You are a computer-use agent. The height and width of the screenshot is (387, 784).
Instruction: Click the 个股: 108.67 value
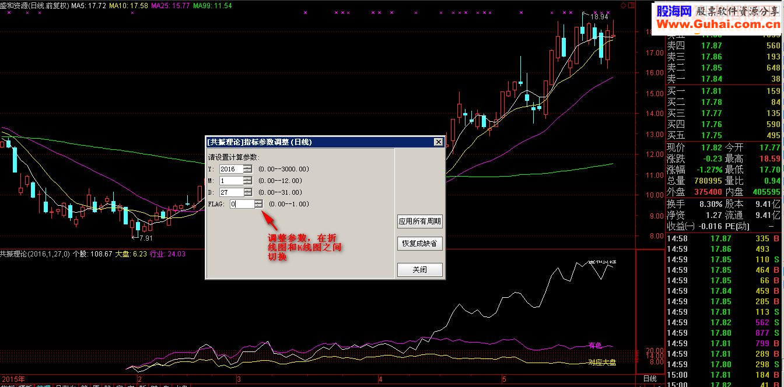click(x=92, y=254)
